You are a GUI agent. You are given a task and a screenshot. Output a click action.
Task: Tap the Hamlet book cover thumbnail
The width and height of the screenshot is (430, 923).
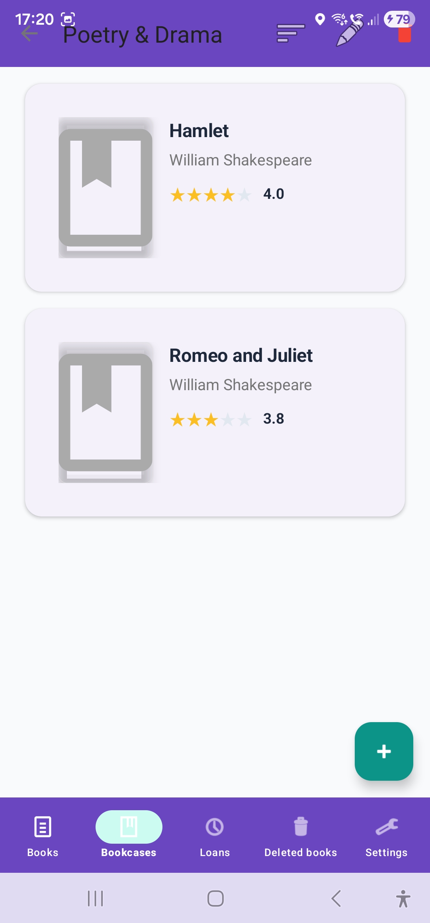click(x=106, y=188)
